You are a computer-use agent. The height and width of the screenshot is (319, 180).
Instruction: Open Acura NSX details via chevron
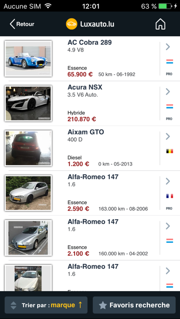[168, 92]
